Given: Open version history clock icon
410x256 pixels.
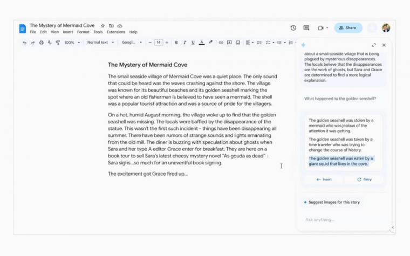Looking at the screenshot, I should tap(293, 27).
